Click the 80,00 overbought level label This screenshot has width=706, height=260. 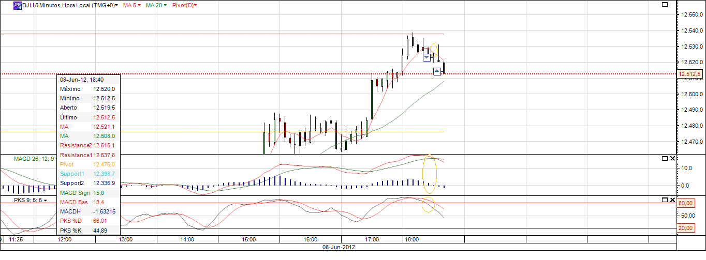(x=686, y=204)
